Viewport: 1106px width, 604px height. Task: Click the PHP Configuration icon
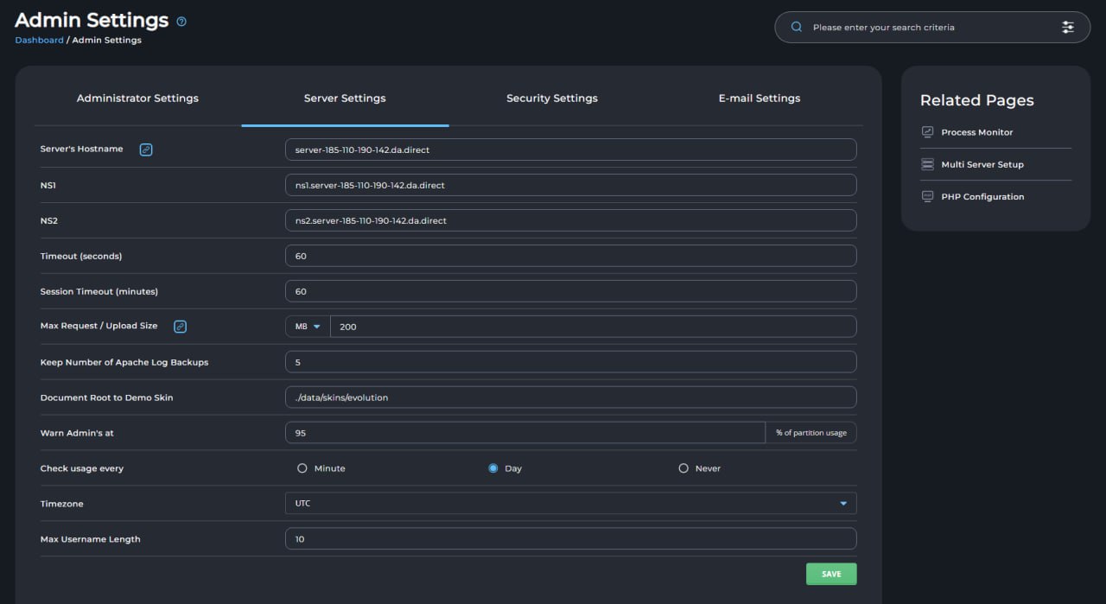927,196
